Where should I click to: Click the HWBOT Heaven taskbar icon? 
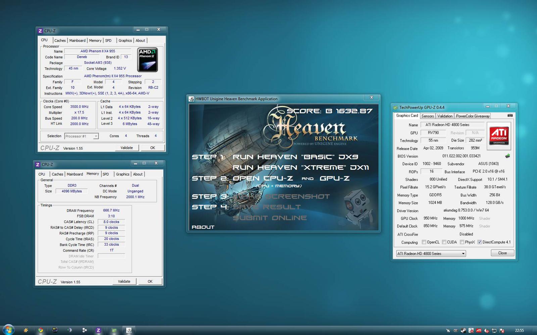click(x=129, y=330)
